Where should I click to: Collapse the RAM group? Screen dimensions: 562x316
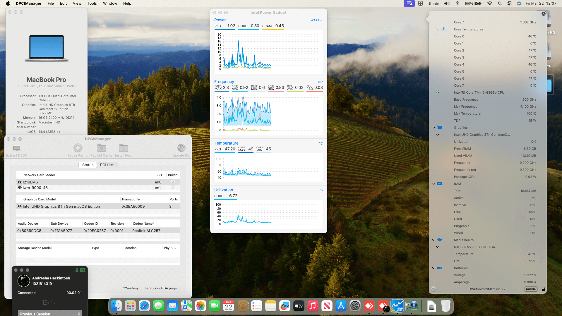click(434, 184)
